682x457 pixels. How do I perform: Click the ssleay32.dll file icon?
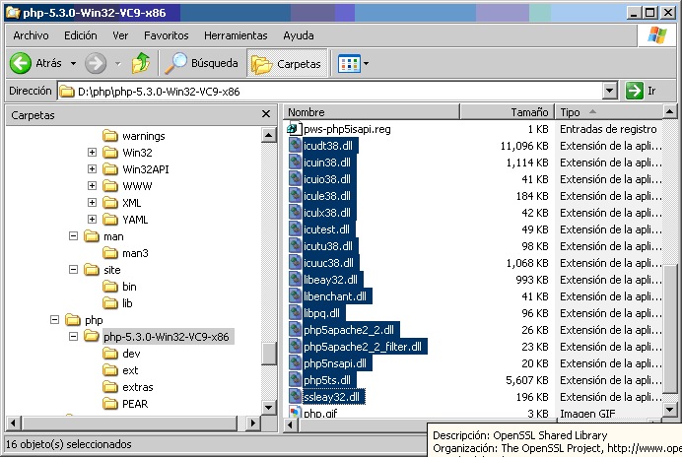pyautogui.click(x=295, y=397)
